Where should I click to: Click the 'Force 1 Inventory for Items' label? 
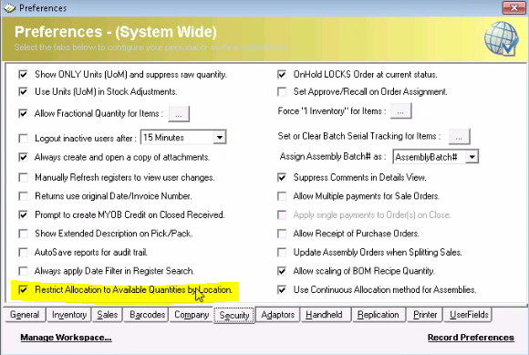[x=332, y=111]
